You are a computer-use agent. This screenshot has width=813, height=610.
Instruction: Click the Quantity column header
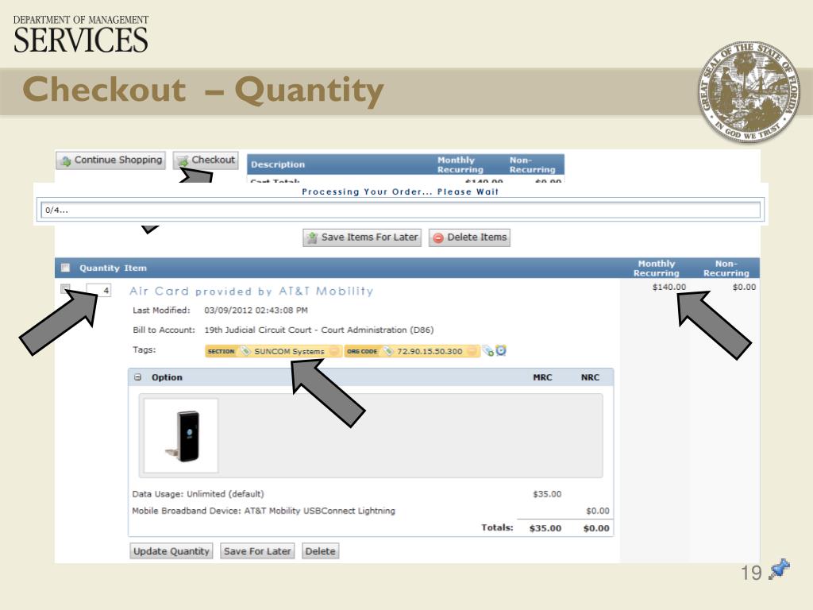click(99, 268)
